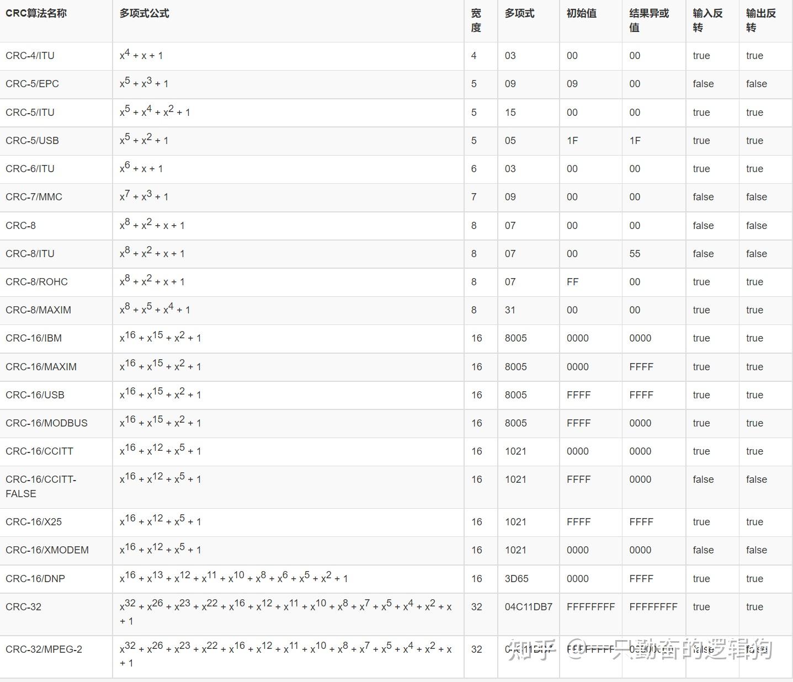This screenshot has height=682, width=793.
Task: Click polynomial value 15 in CRC-5/ITU row
Action: [510, 113]
